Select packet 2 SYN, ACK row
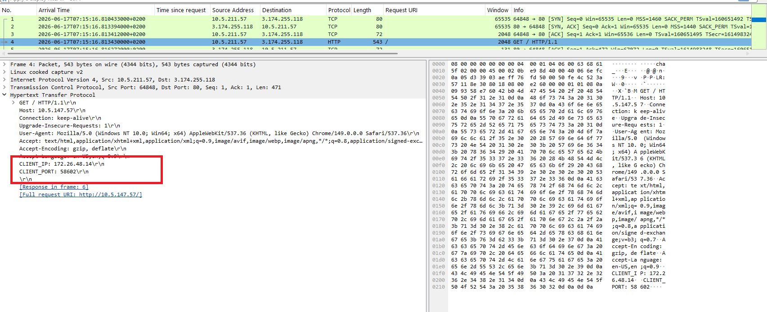This screenshot has height=312, width=767. click(376, 27)
